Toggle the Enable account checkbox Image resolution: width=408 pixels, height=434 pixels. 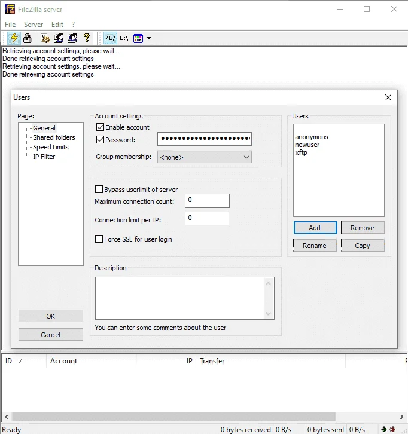100,127
